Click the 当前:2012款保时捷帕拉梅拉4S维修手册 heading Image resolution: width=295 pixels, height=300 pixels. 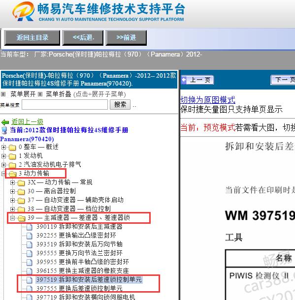(69, 130)
